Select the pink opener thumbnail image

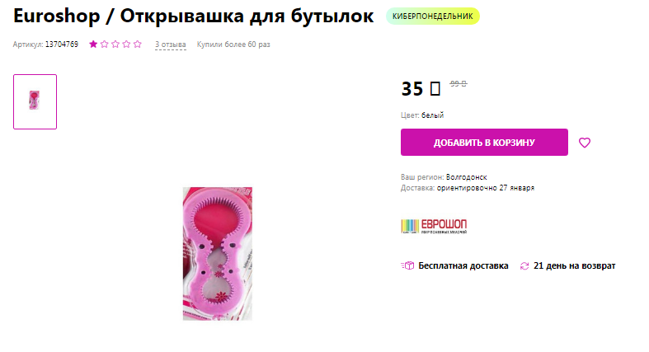(35, 101)
